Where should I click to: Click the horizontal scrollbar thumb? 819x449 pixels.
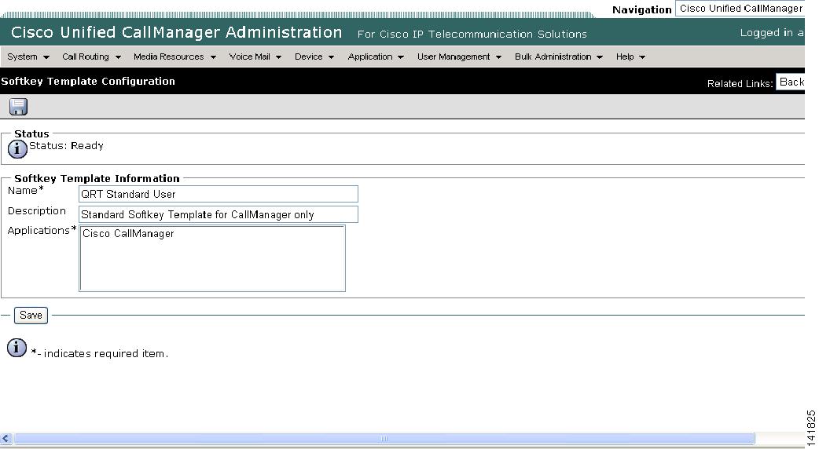[x=384, y=439]
